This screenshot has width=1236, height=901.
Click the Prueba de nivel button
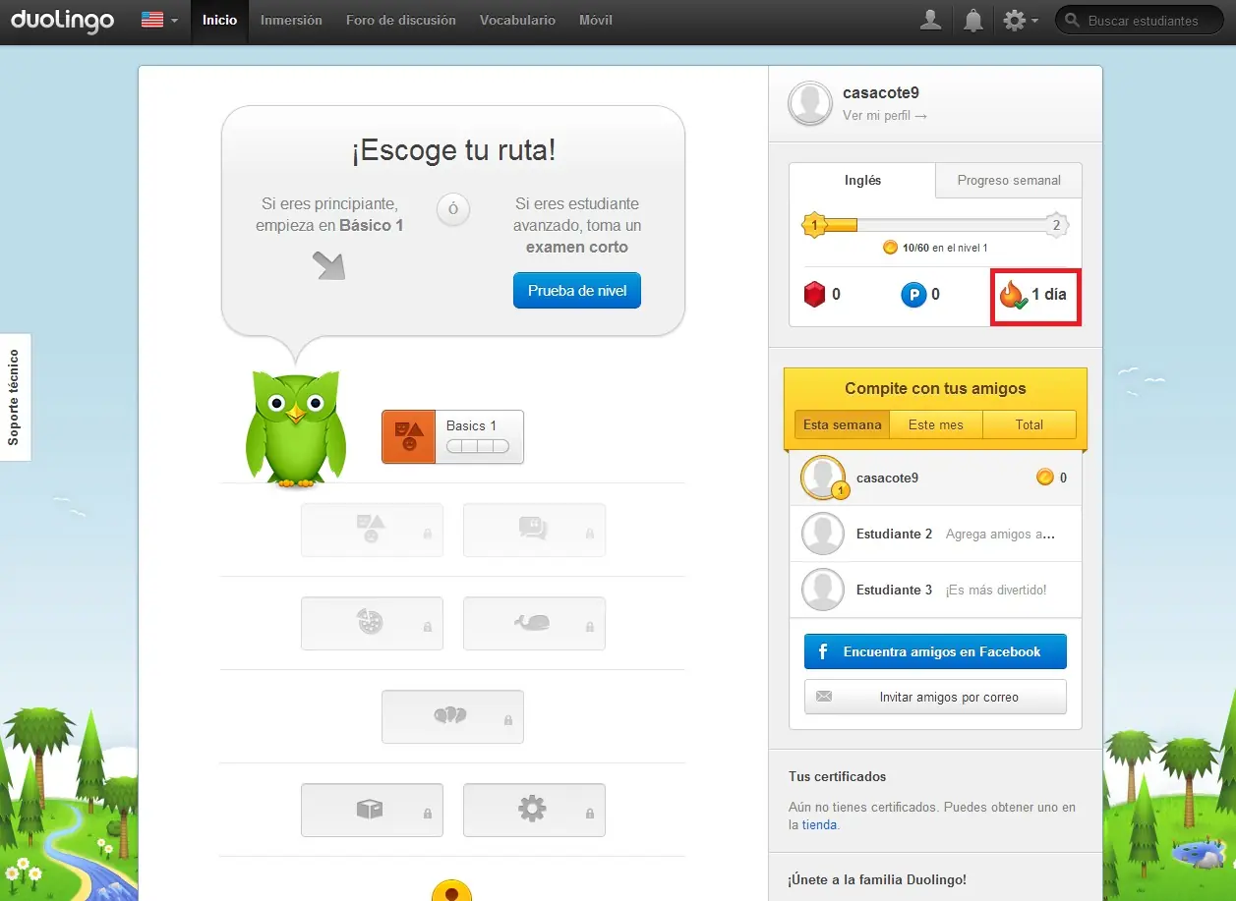tap(577, 291)
